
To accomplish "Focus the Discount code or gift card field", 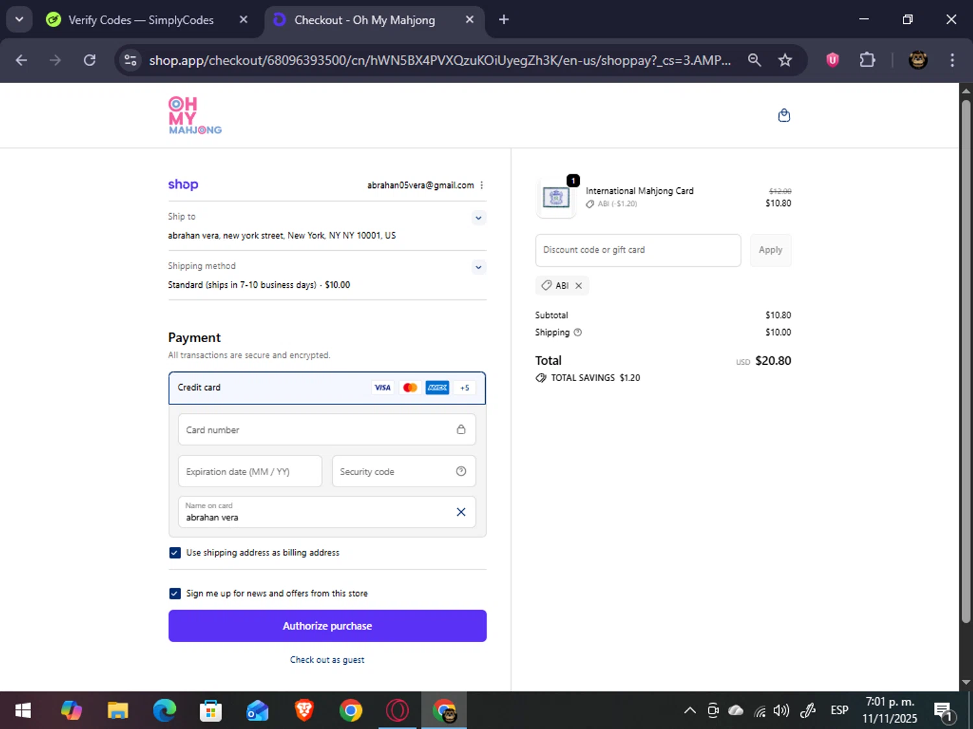I will [x=638, y=250].
